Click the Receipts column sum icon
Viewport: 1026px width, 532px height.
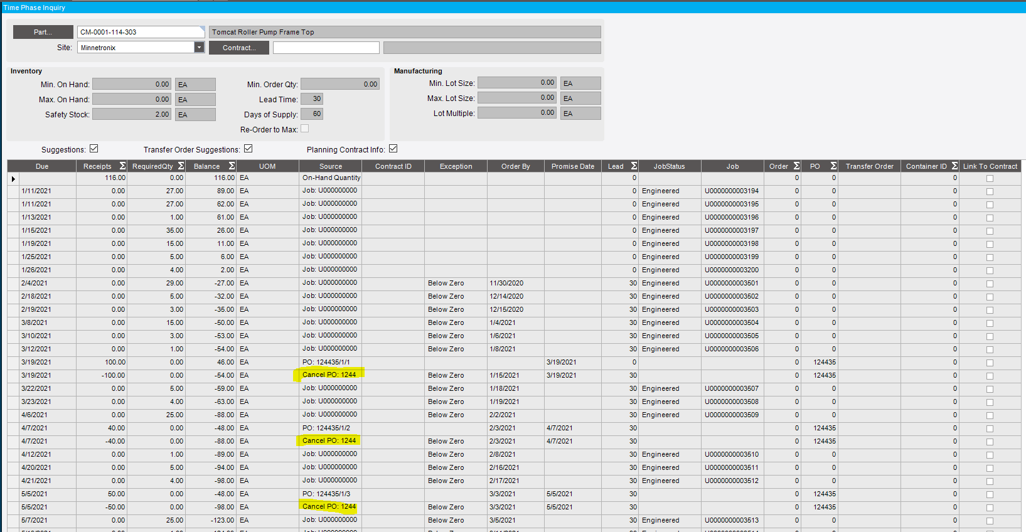tap(122, 166)
